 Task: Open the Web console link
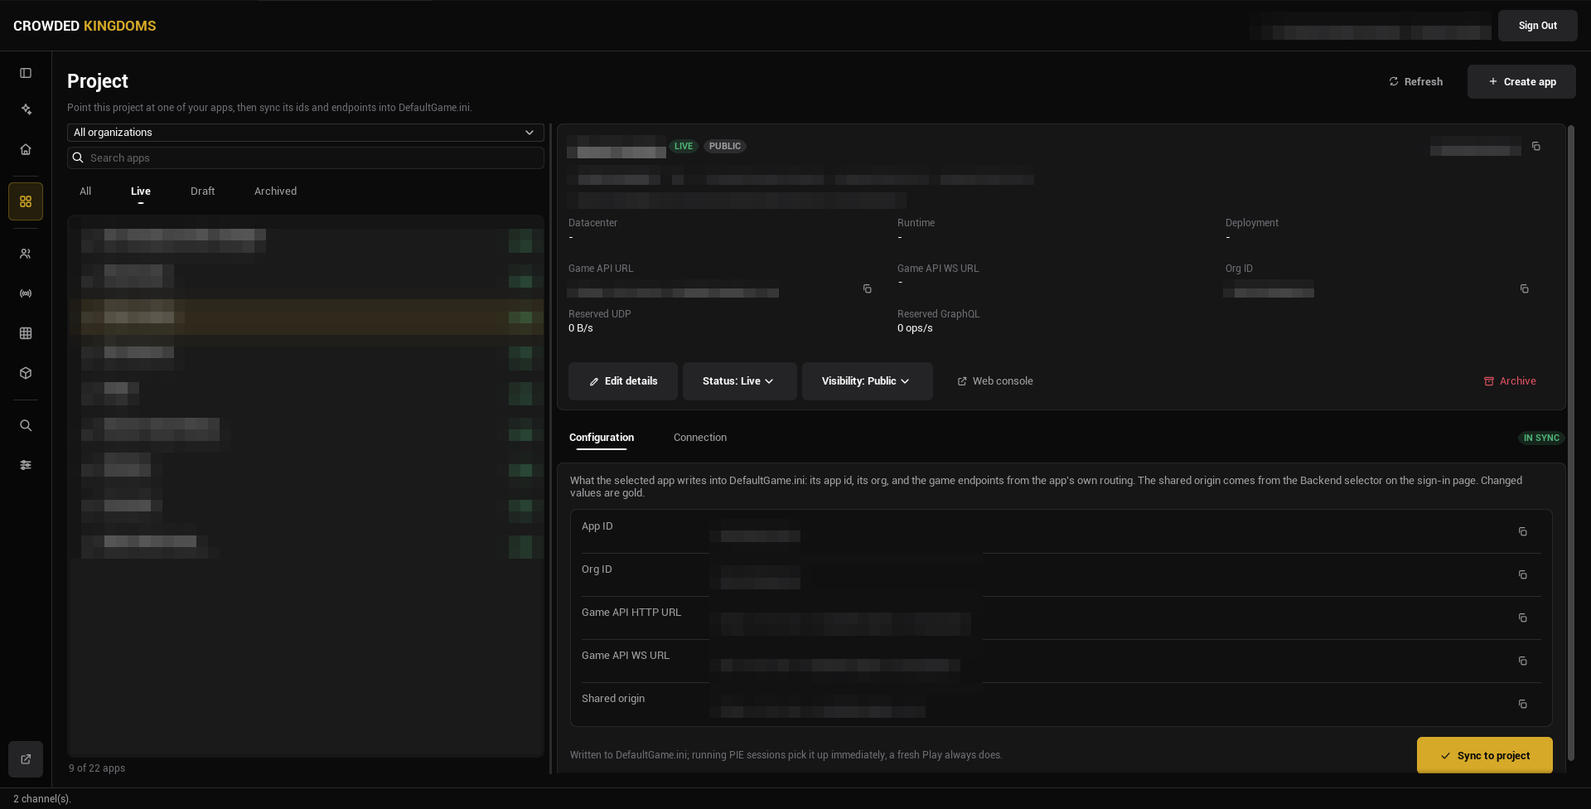[x=995, y=381]
